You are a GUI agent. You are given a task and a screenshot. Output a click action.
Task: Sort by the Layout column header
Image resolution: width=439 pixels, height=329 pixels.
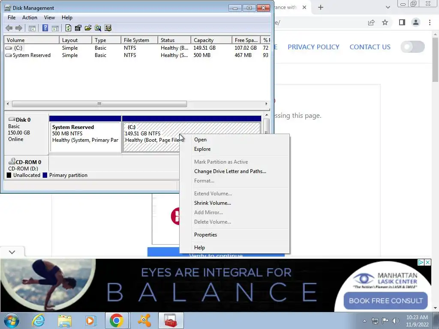coord(75,40)
